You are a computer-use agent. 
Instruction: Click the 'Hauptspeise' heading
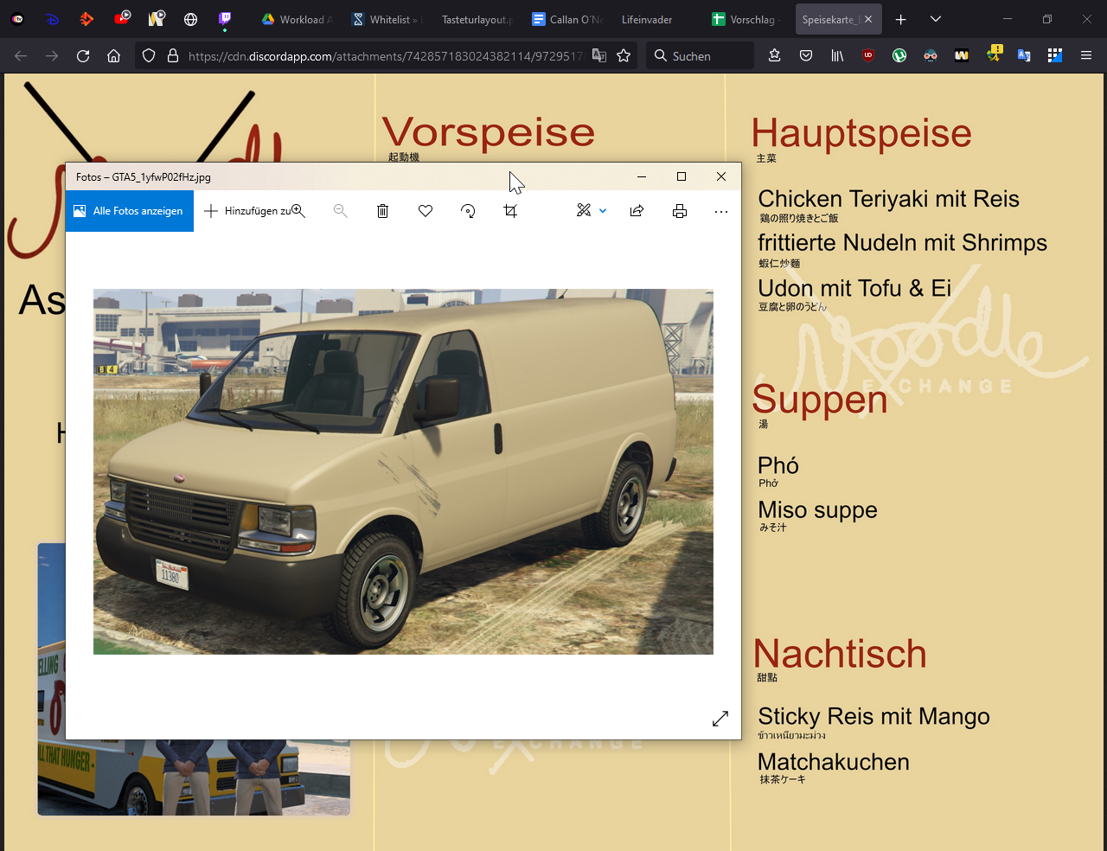861,133
